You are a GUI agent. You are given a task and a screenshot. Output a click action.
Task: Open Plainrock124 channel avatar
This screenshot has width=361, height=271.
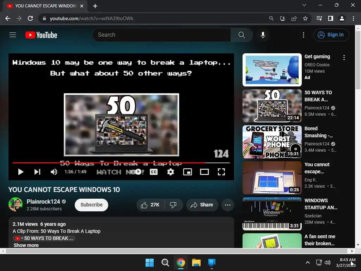tap(16, 204)
